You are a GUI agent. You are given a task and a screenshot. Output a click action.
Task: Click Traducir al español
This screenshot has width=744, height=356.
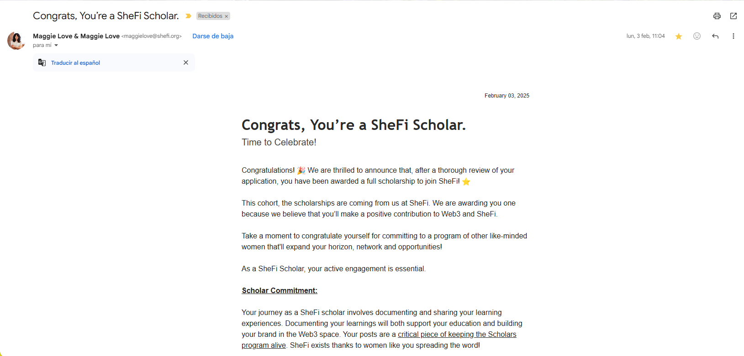pos(75,63)
